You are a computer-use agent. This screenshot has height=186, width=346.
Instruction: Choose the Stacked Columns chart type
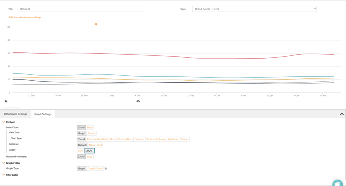coord(156,139)
